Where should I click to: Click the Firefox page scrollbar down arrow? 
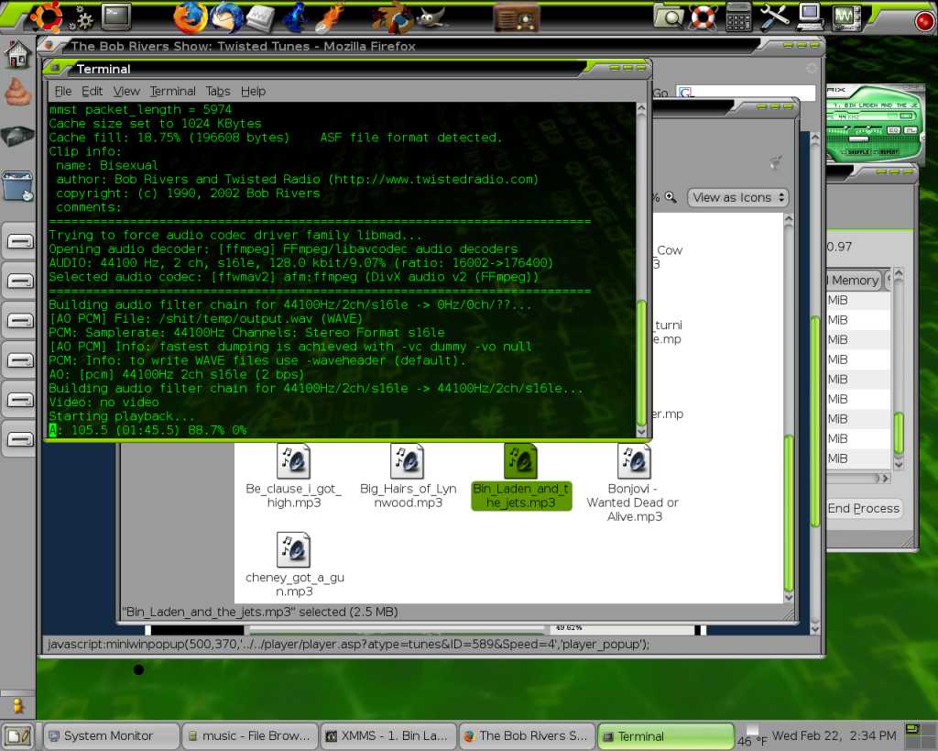[x=814, y=628]
